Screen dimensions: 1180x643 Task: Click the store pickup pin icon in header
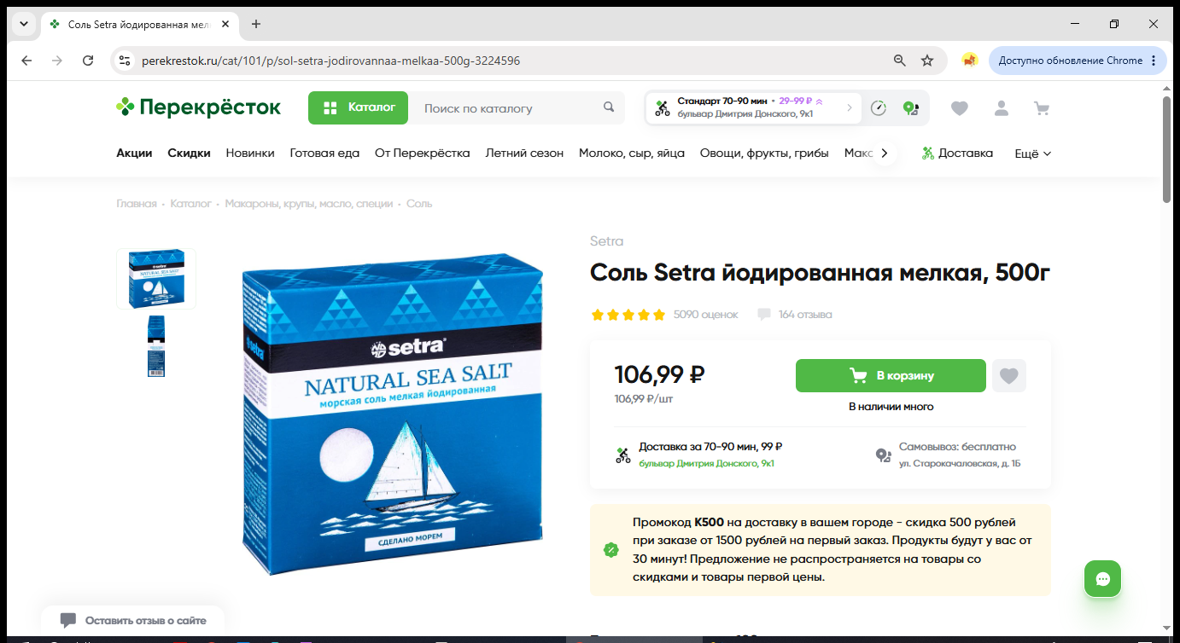(x=911, y=108)
